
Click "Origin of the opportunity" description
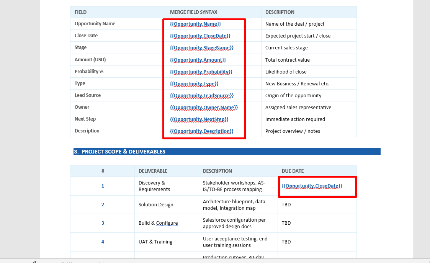click(293, 95)
